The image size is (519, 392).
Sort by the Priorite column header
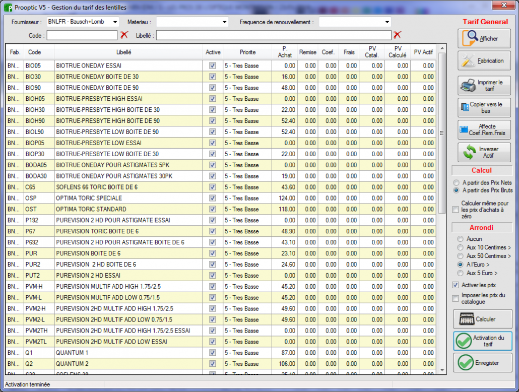pyautogui.click(x=247, y=52)
